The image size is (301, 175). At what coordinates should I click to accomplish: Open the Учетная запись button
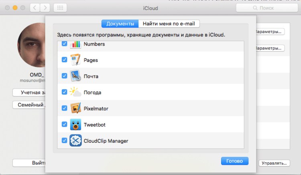[x=29, y=92]
